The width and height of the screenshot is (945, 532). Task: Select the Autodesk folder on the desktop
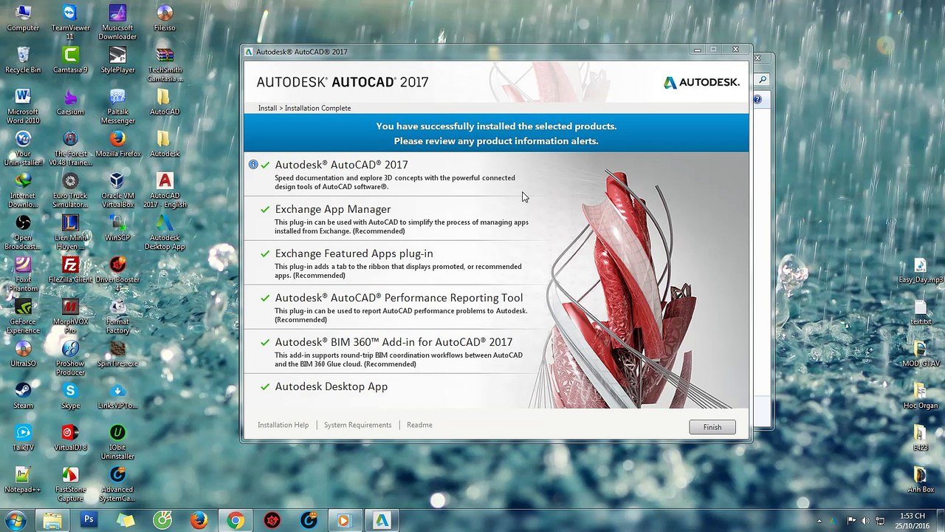click(x=165, y=143)
